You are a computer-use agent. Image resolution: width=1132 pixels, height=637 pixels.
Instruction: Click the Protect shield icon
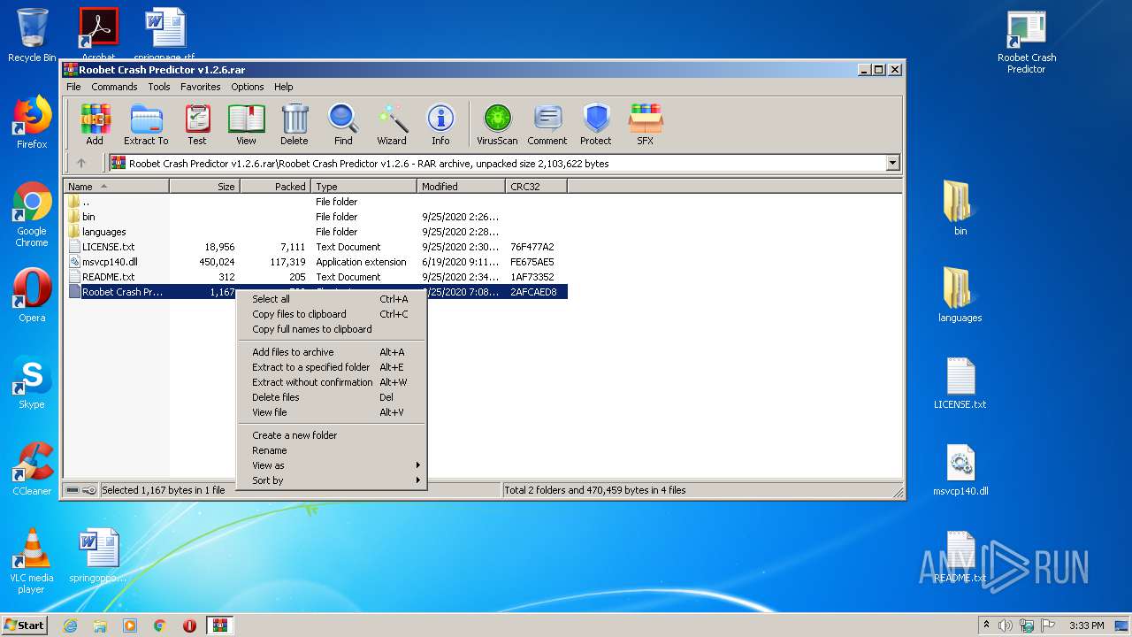596,125
